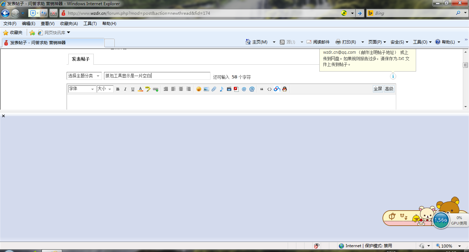Insert music with the note icon
469x252 pixels.
(221, 89)
